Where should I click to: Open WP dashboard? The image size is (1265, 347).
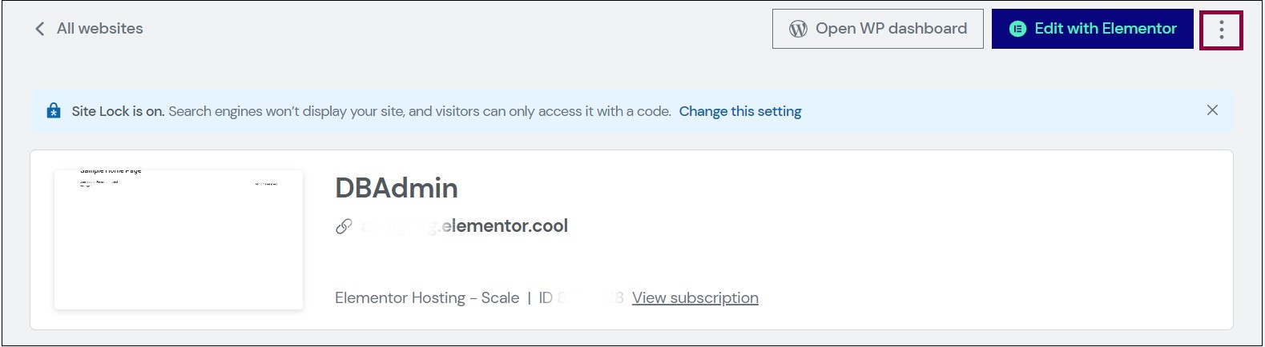tap(877, 29)
